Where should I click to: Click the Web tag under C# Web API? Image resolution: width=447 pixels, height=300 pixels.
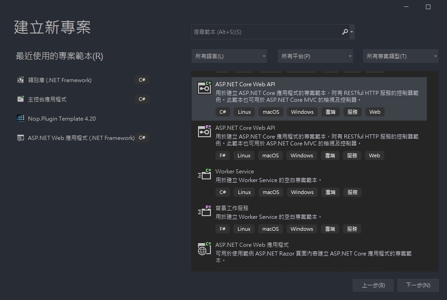375,112
